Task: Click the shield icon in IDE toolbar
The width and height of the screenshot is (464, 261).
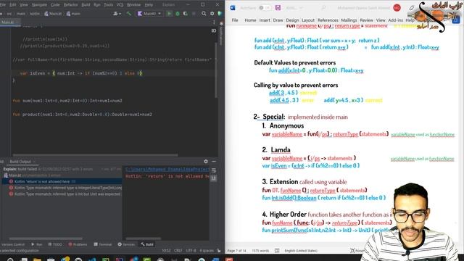Action: (220, 14)
